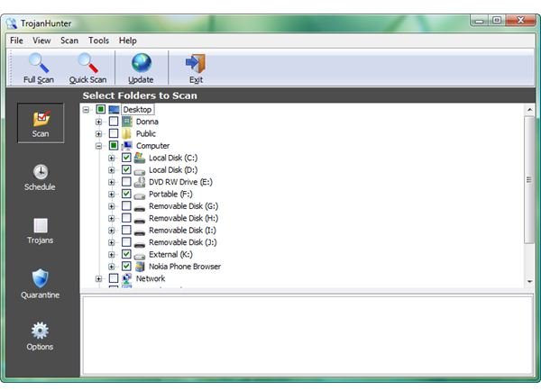Uncheck Nokia Phone Browser checkbox
The height and width of the screenshot is (390, 541).
click(126, 267)
